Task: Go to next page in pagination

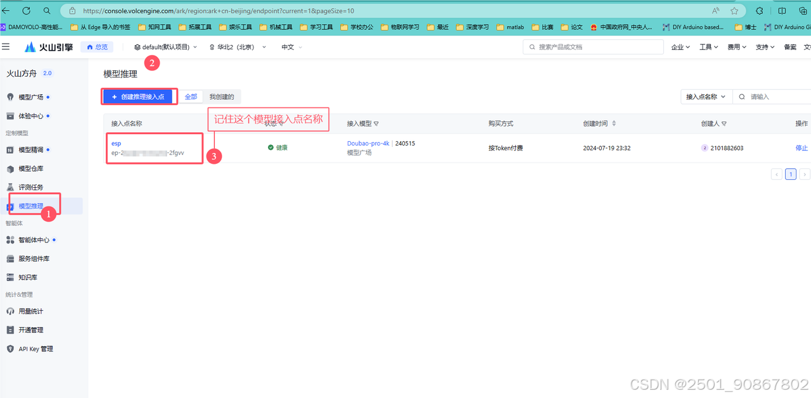Action: tap(805, 174)
